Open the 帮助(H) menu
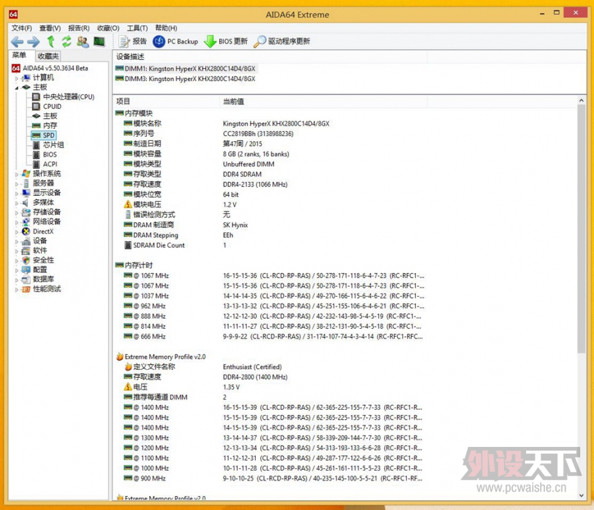 coord(166,28)
